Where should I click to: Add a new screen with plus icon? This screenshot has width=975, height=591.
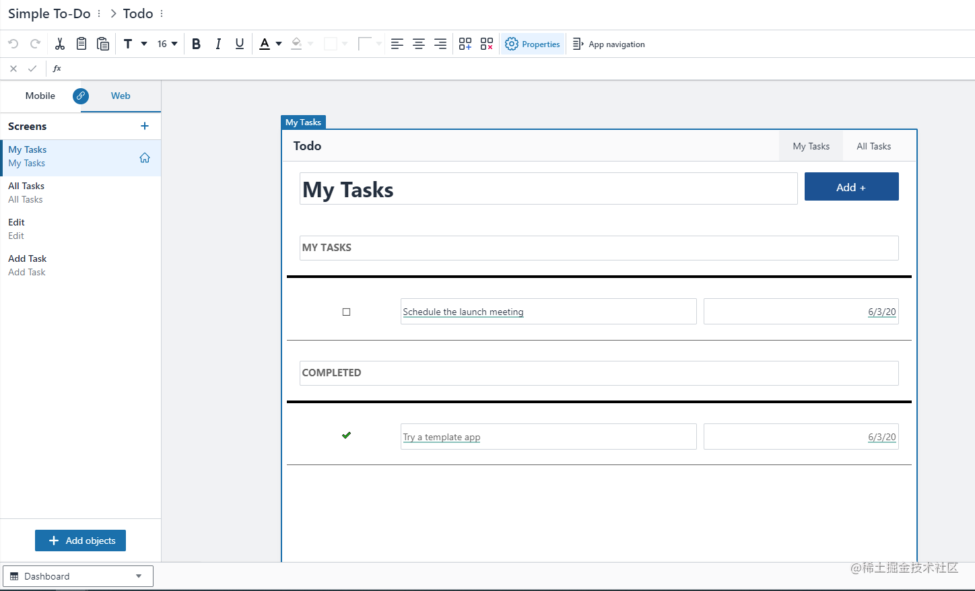click(x=145, y=126)
